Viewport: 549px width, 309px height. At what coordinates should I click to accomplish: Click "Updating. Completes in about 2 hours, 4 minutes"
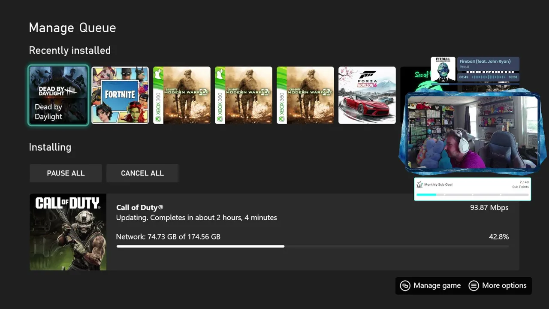tap(196, 218)
